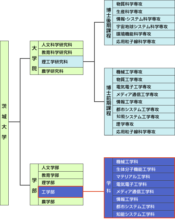
Task: Select 農学部 faculty box
Action: (x=61, y=202)
